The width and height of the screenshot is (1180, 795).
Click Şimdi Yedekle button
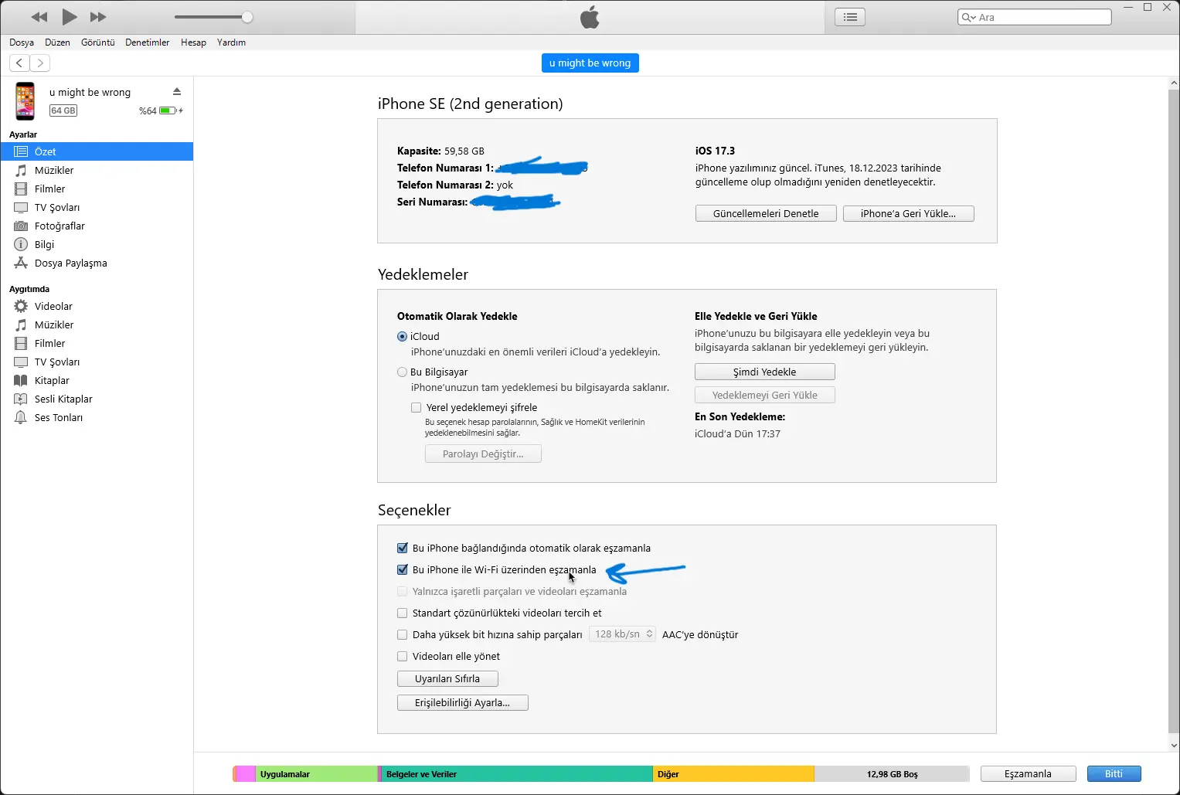click(764, 372)
